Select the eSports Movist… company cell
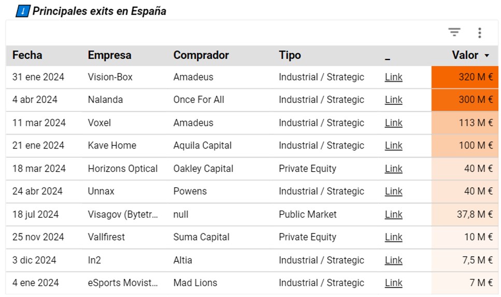501x297 pixels. [x=123, y=283]
